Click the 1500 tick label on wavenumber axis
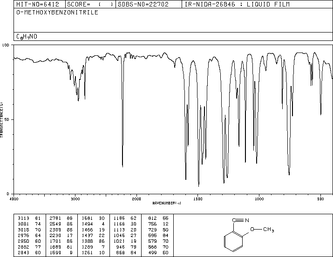 click(x=198, y=199)
